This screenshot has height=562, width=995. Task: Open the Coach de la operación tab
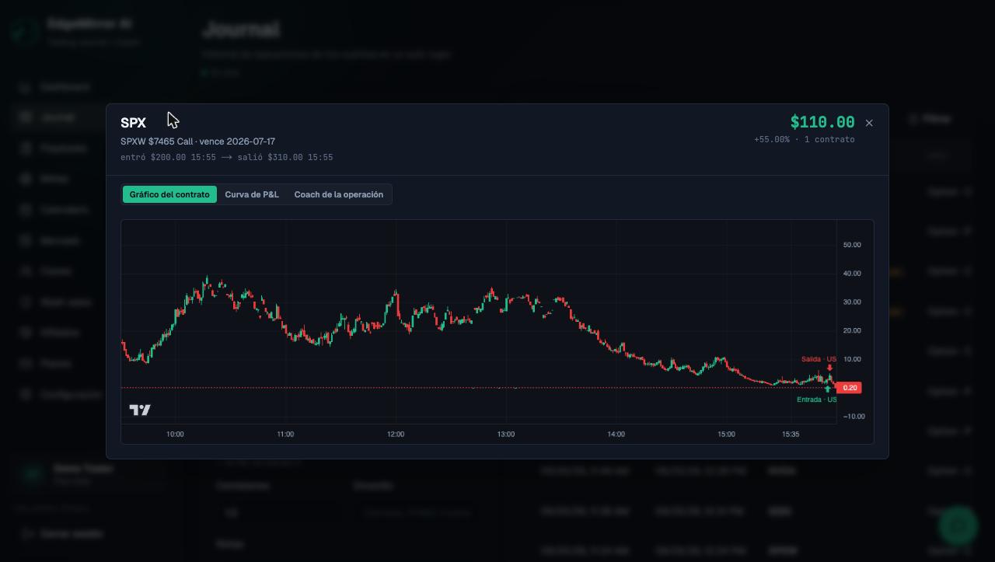(338, 194)
